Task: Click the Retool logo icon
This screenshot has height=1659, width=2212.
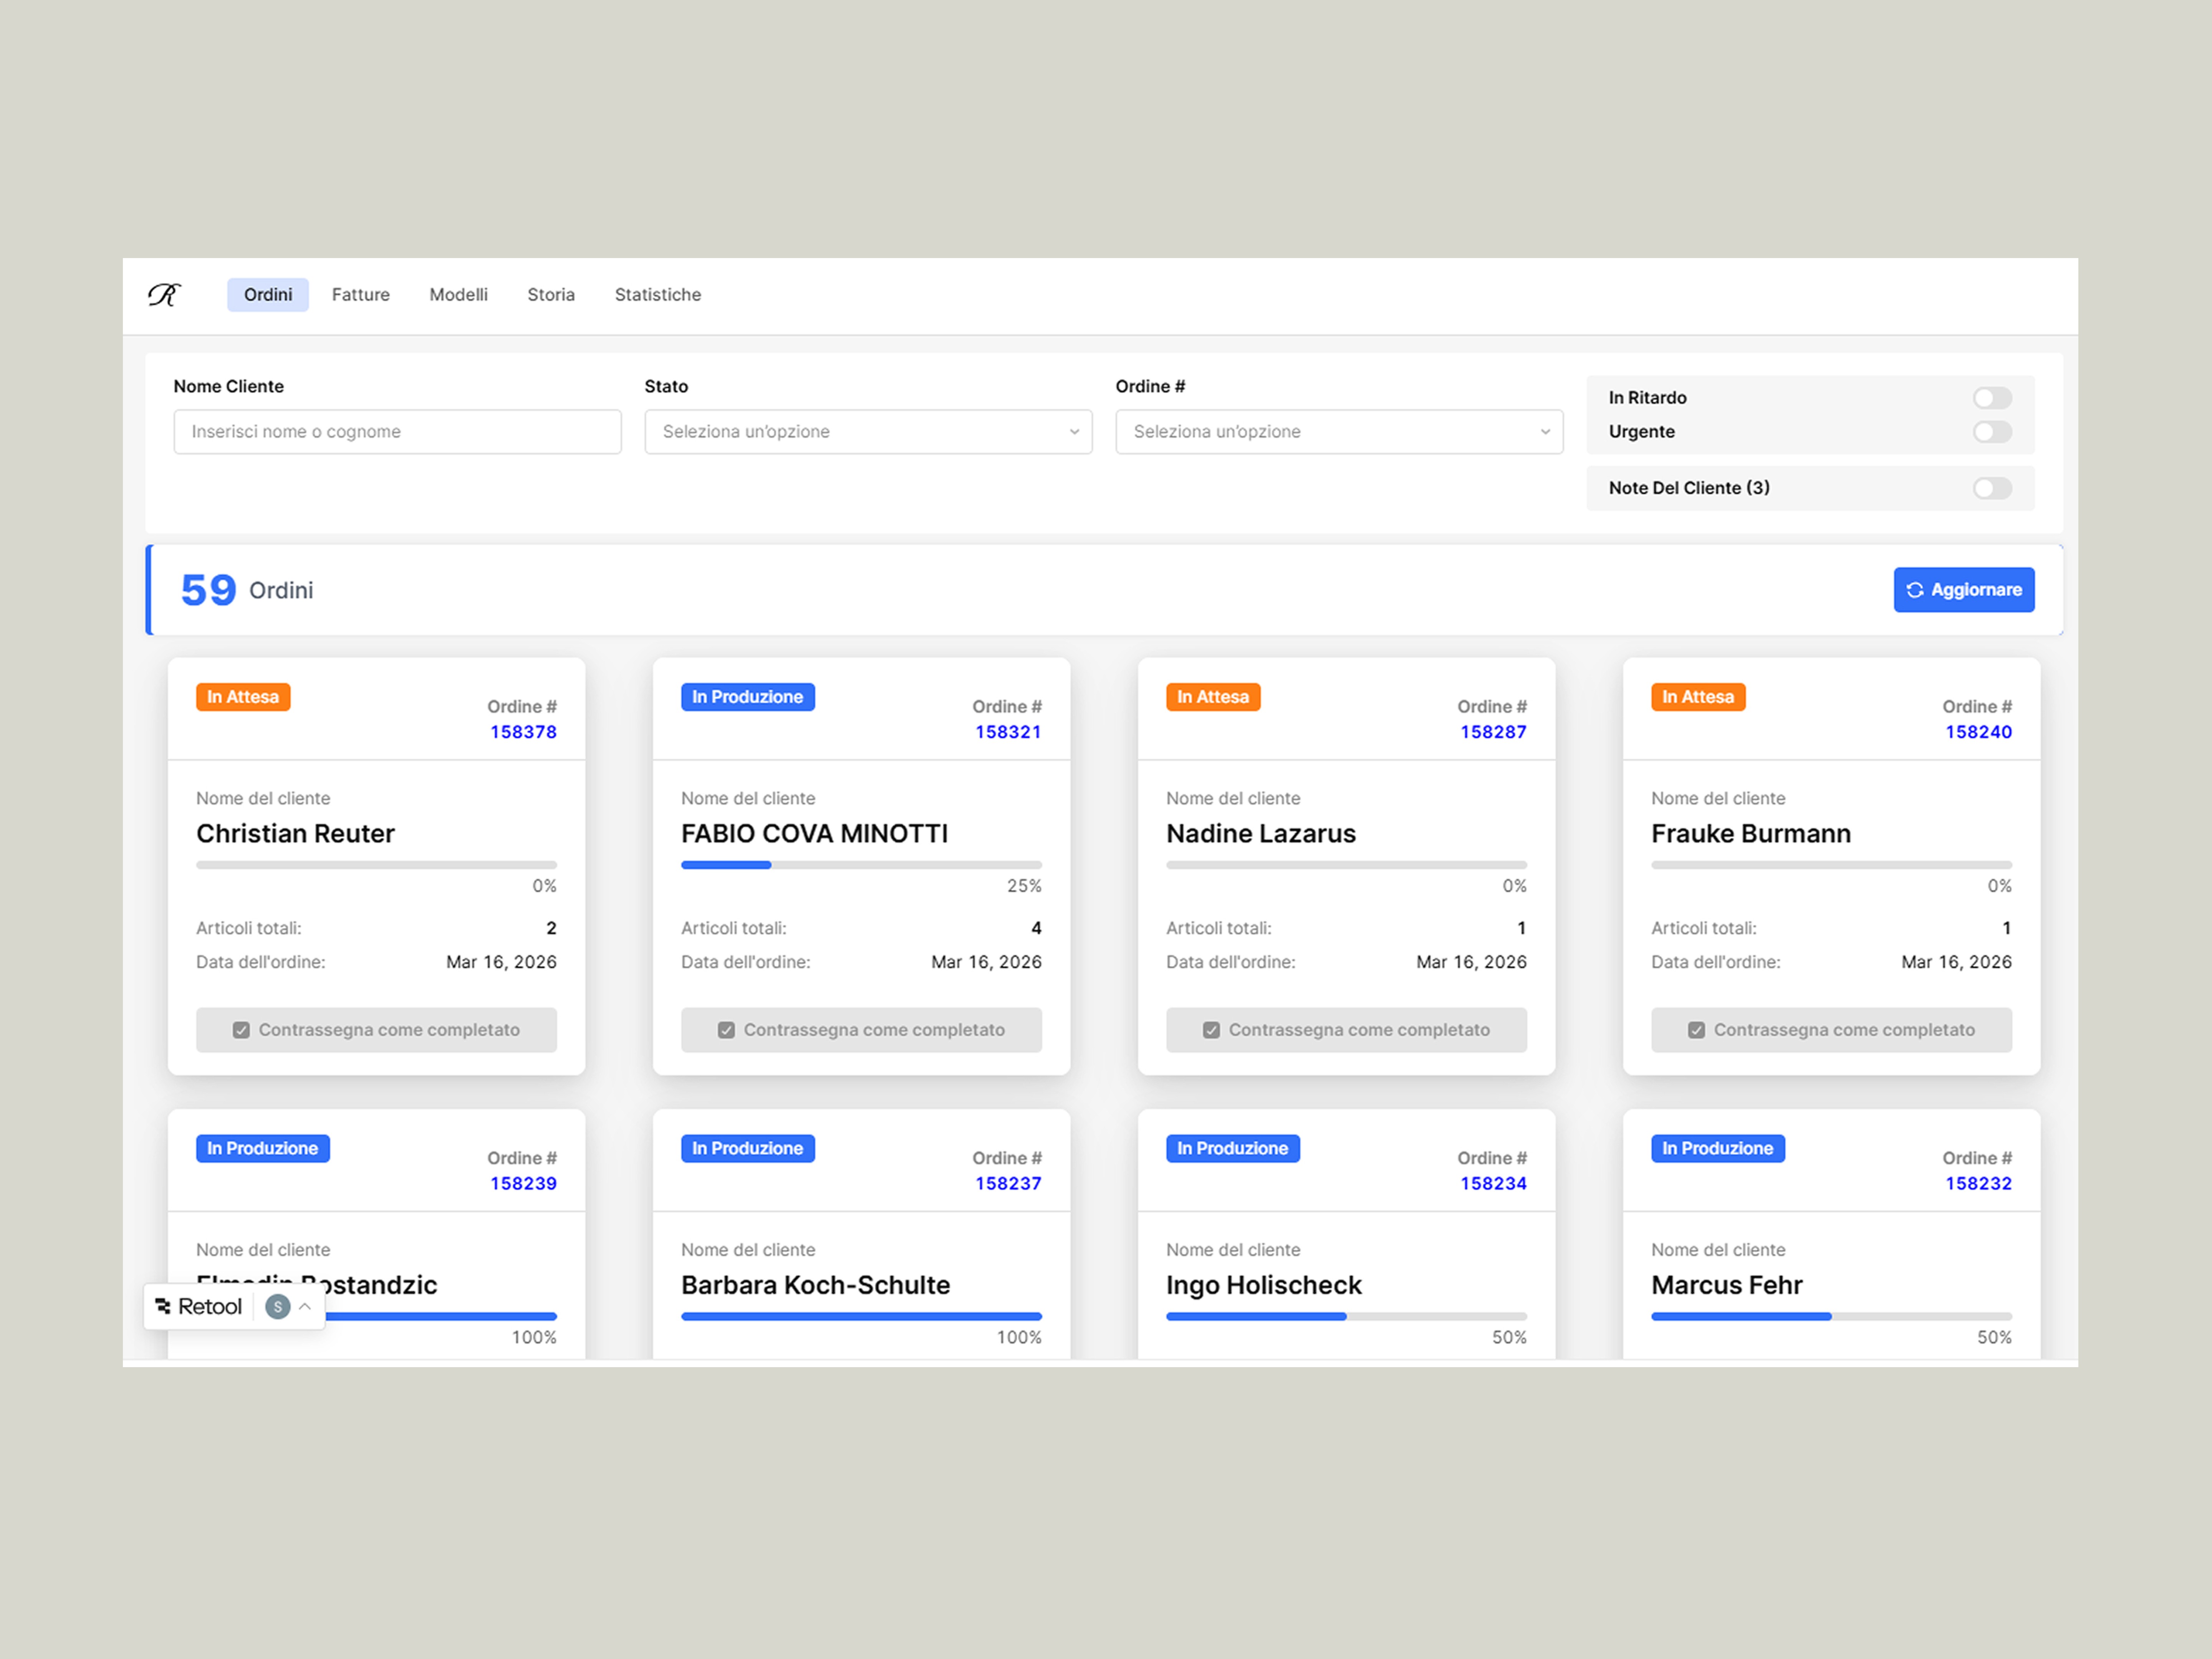Action: click(x=163, y=1306)
